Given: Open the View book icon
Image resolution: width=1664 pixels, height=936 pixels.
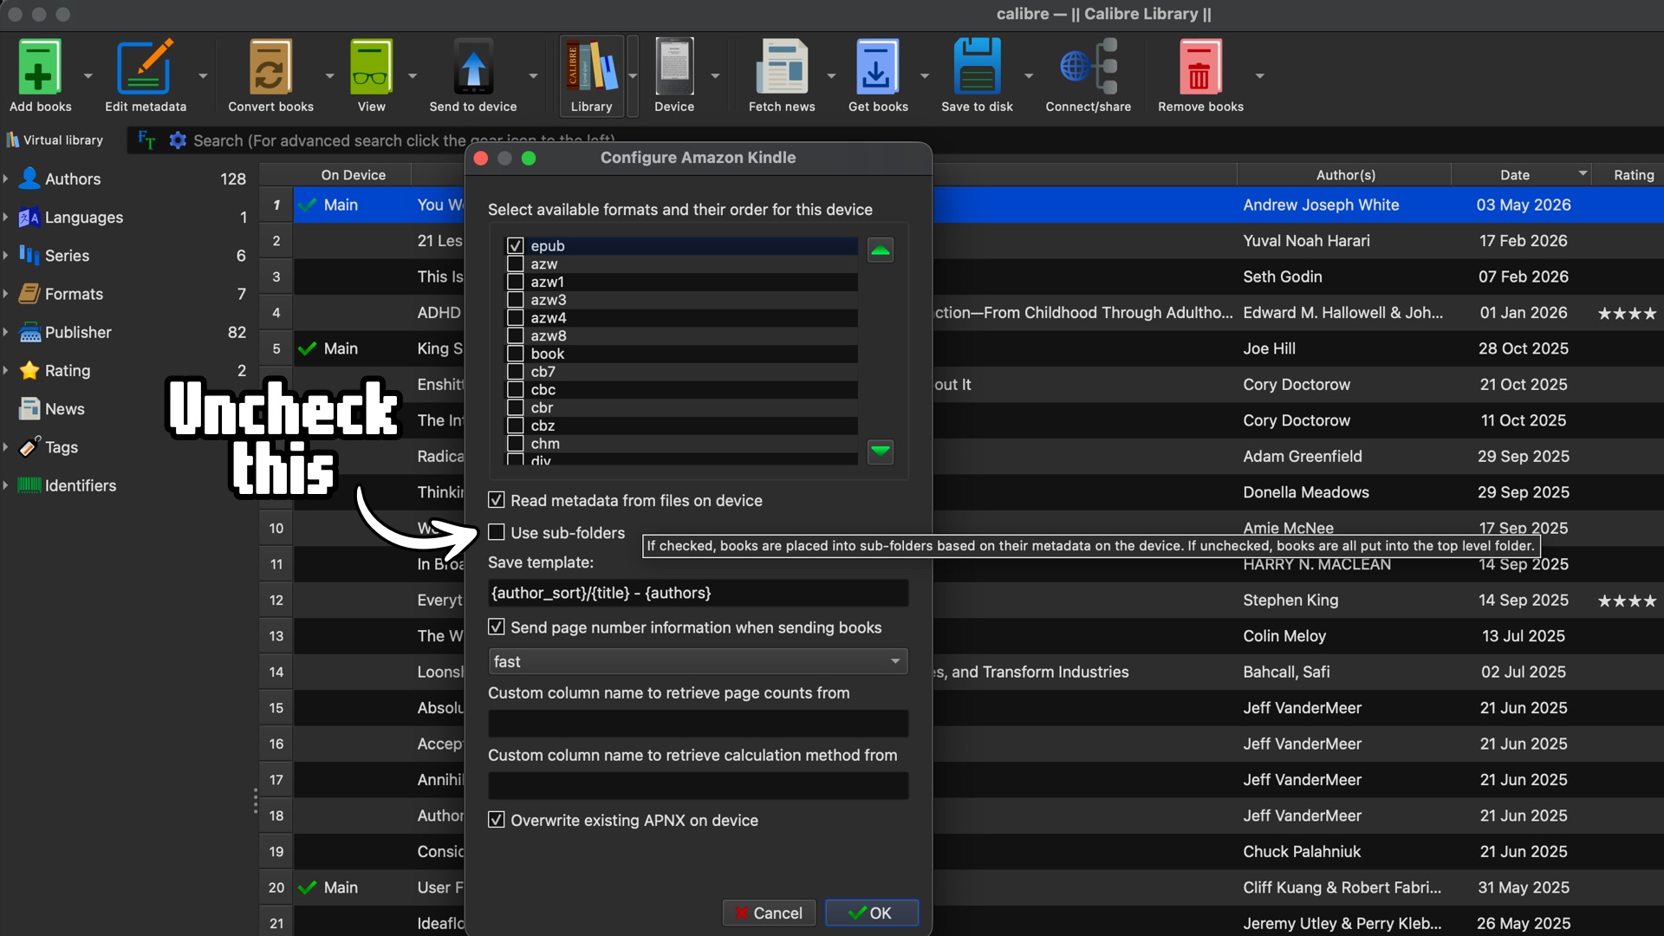Looking at the screenshot, I should (371, 67).
